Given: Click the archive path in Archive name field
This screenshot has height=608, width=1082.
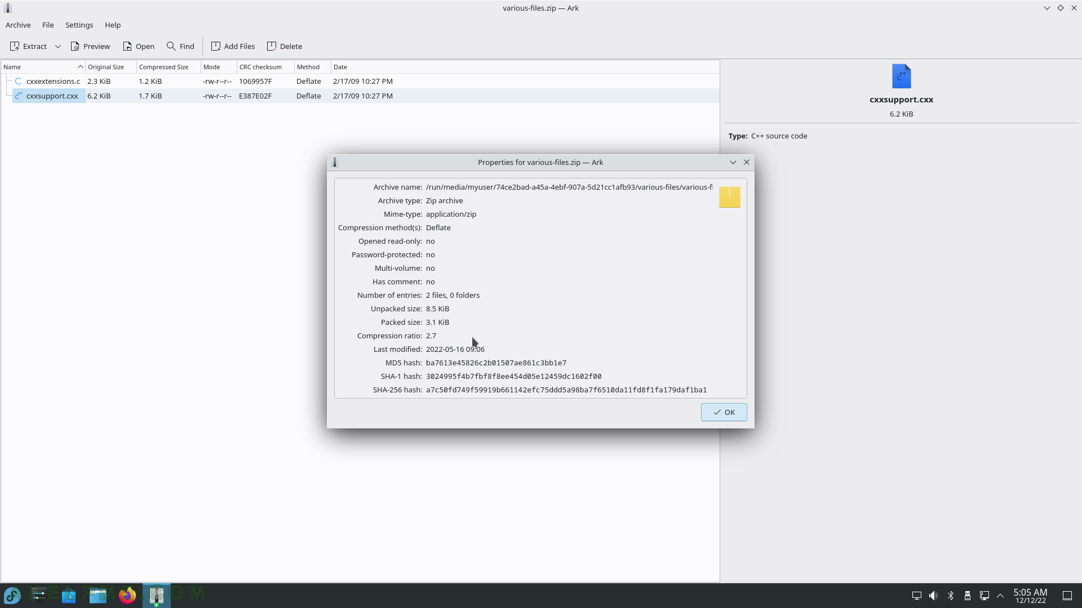Looking at the screenshot, I should point(569,187).
